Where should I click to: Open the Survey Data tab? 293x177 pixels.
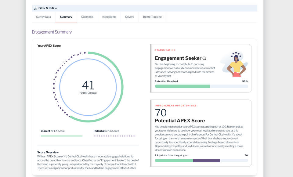(44, 17)
